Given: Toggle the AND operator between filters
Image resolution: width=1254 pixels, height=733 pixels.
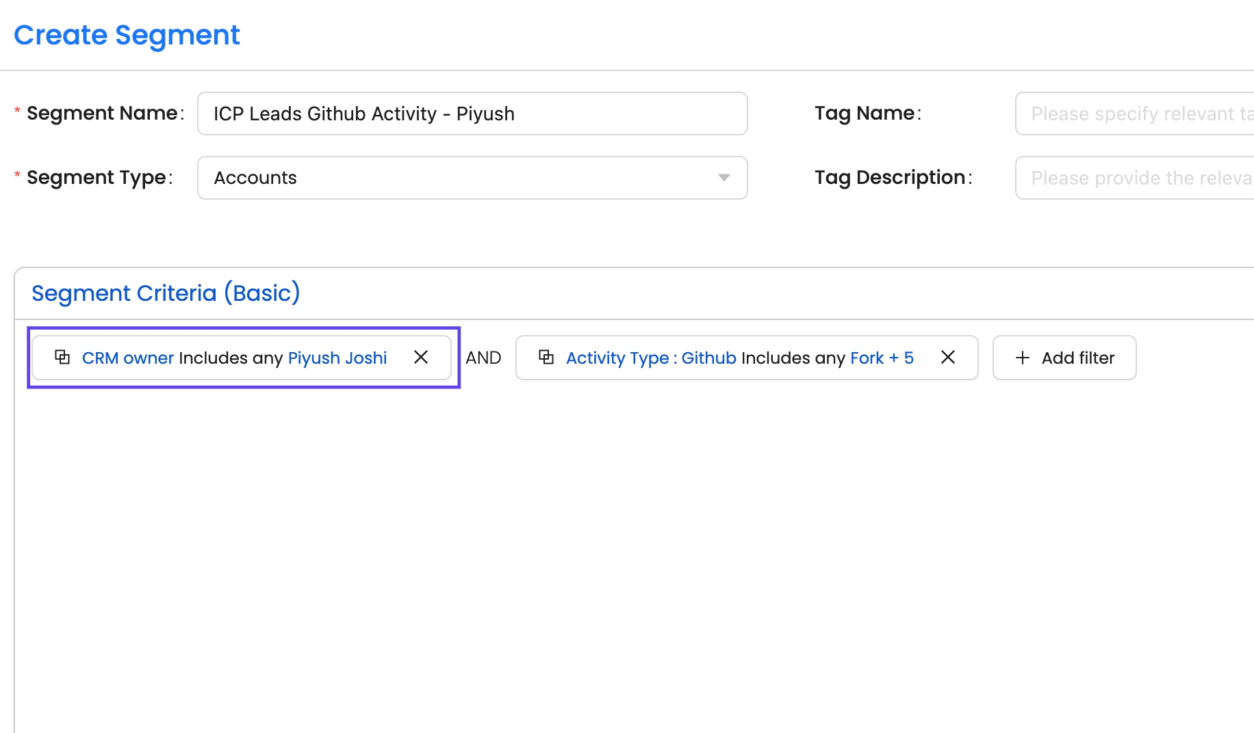Looking at the screenshot, I should tap(483, 358).
